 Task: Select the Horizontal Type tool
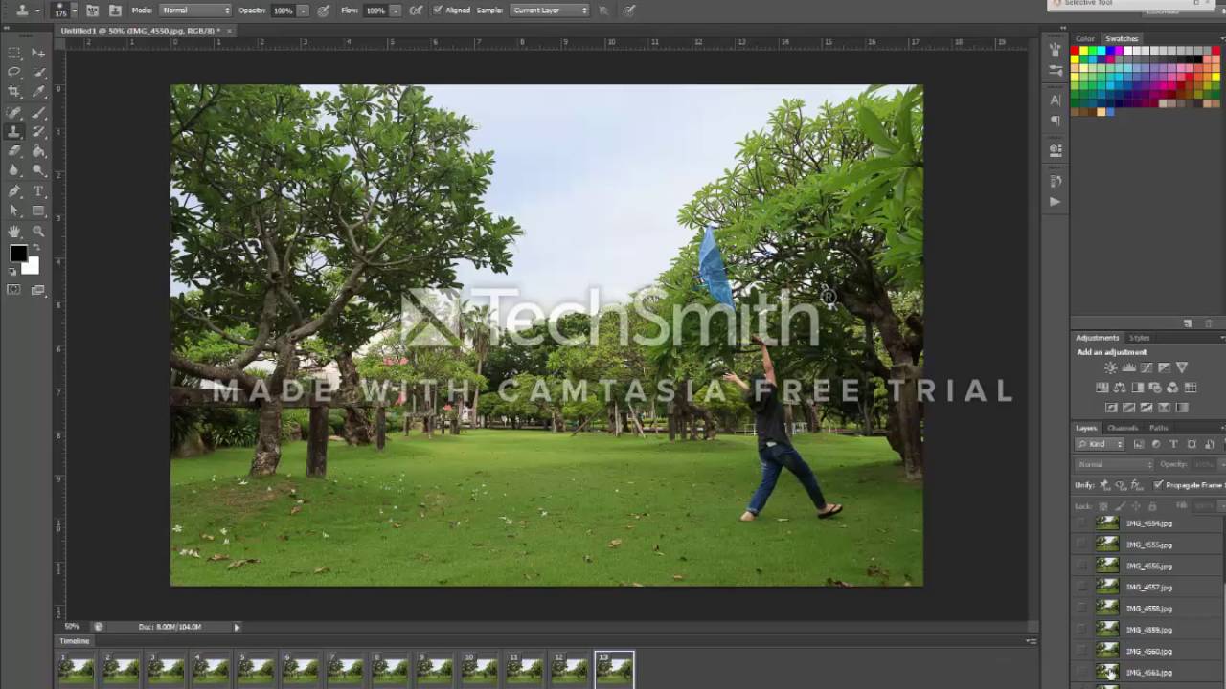(x=39, y=191)
